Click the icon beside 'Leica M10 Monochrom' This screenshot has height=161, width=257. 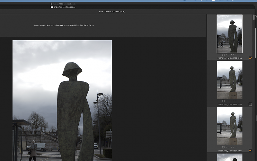coord(52,4)
